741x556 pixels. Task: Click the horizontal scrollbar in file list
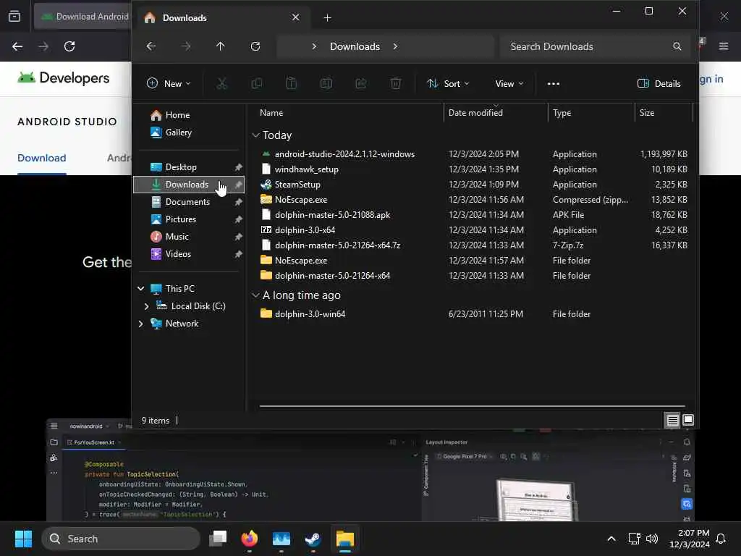pyautogui.click(x=472, y=405)
